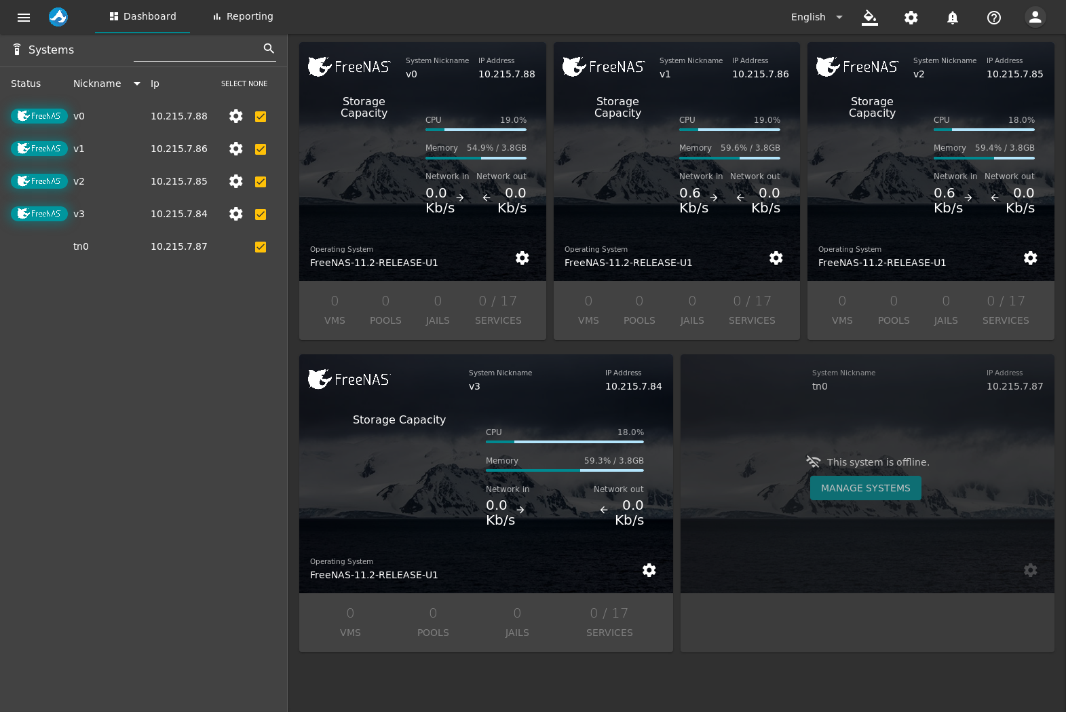
Task: Click the SERVICES count on v0 card
Action: (x=498, y=301)
